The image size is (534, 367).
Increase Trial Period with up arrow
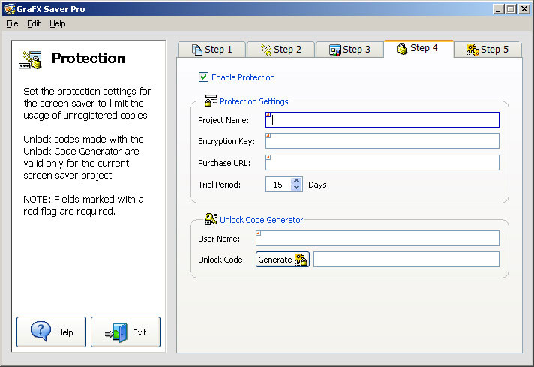[297, 181]
